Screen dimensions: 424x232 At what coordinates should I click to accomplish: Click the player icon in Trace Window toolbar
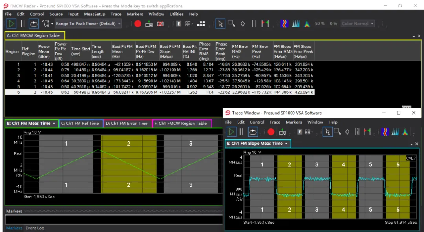283,132
